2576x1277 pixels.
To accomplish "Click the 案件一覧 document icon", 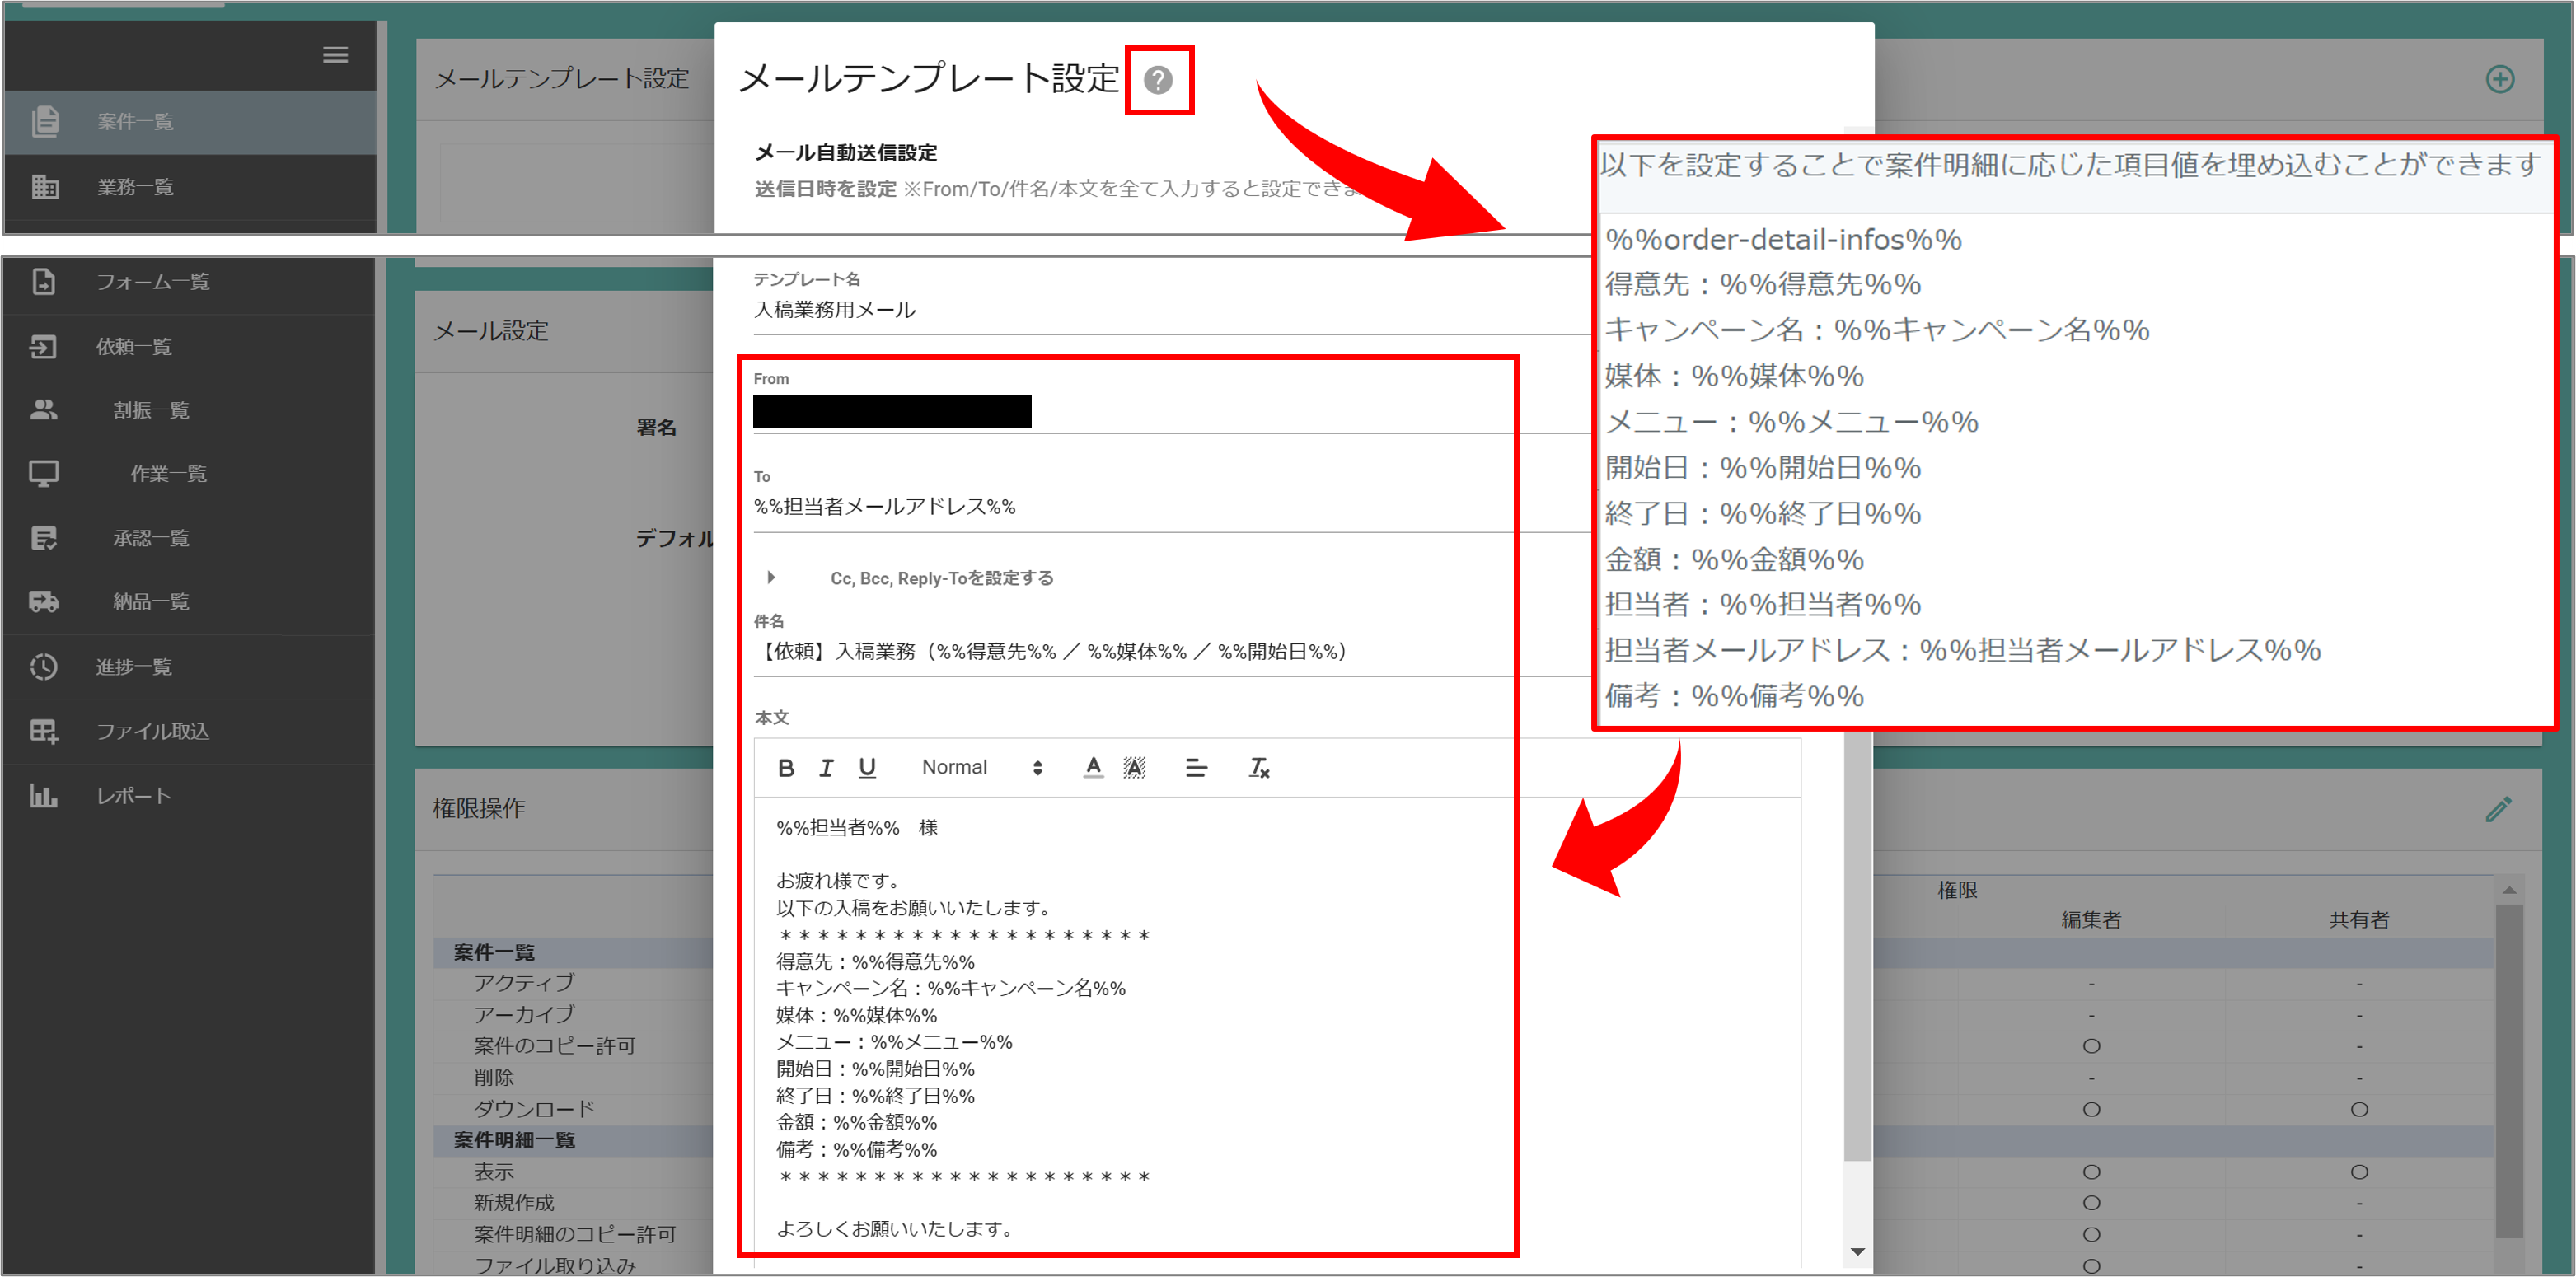I will 45,121.
